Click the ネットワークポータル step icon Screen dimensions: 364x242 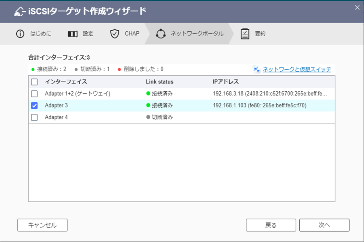pos(161,34)
